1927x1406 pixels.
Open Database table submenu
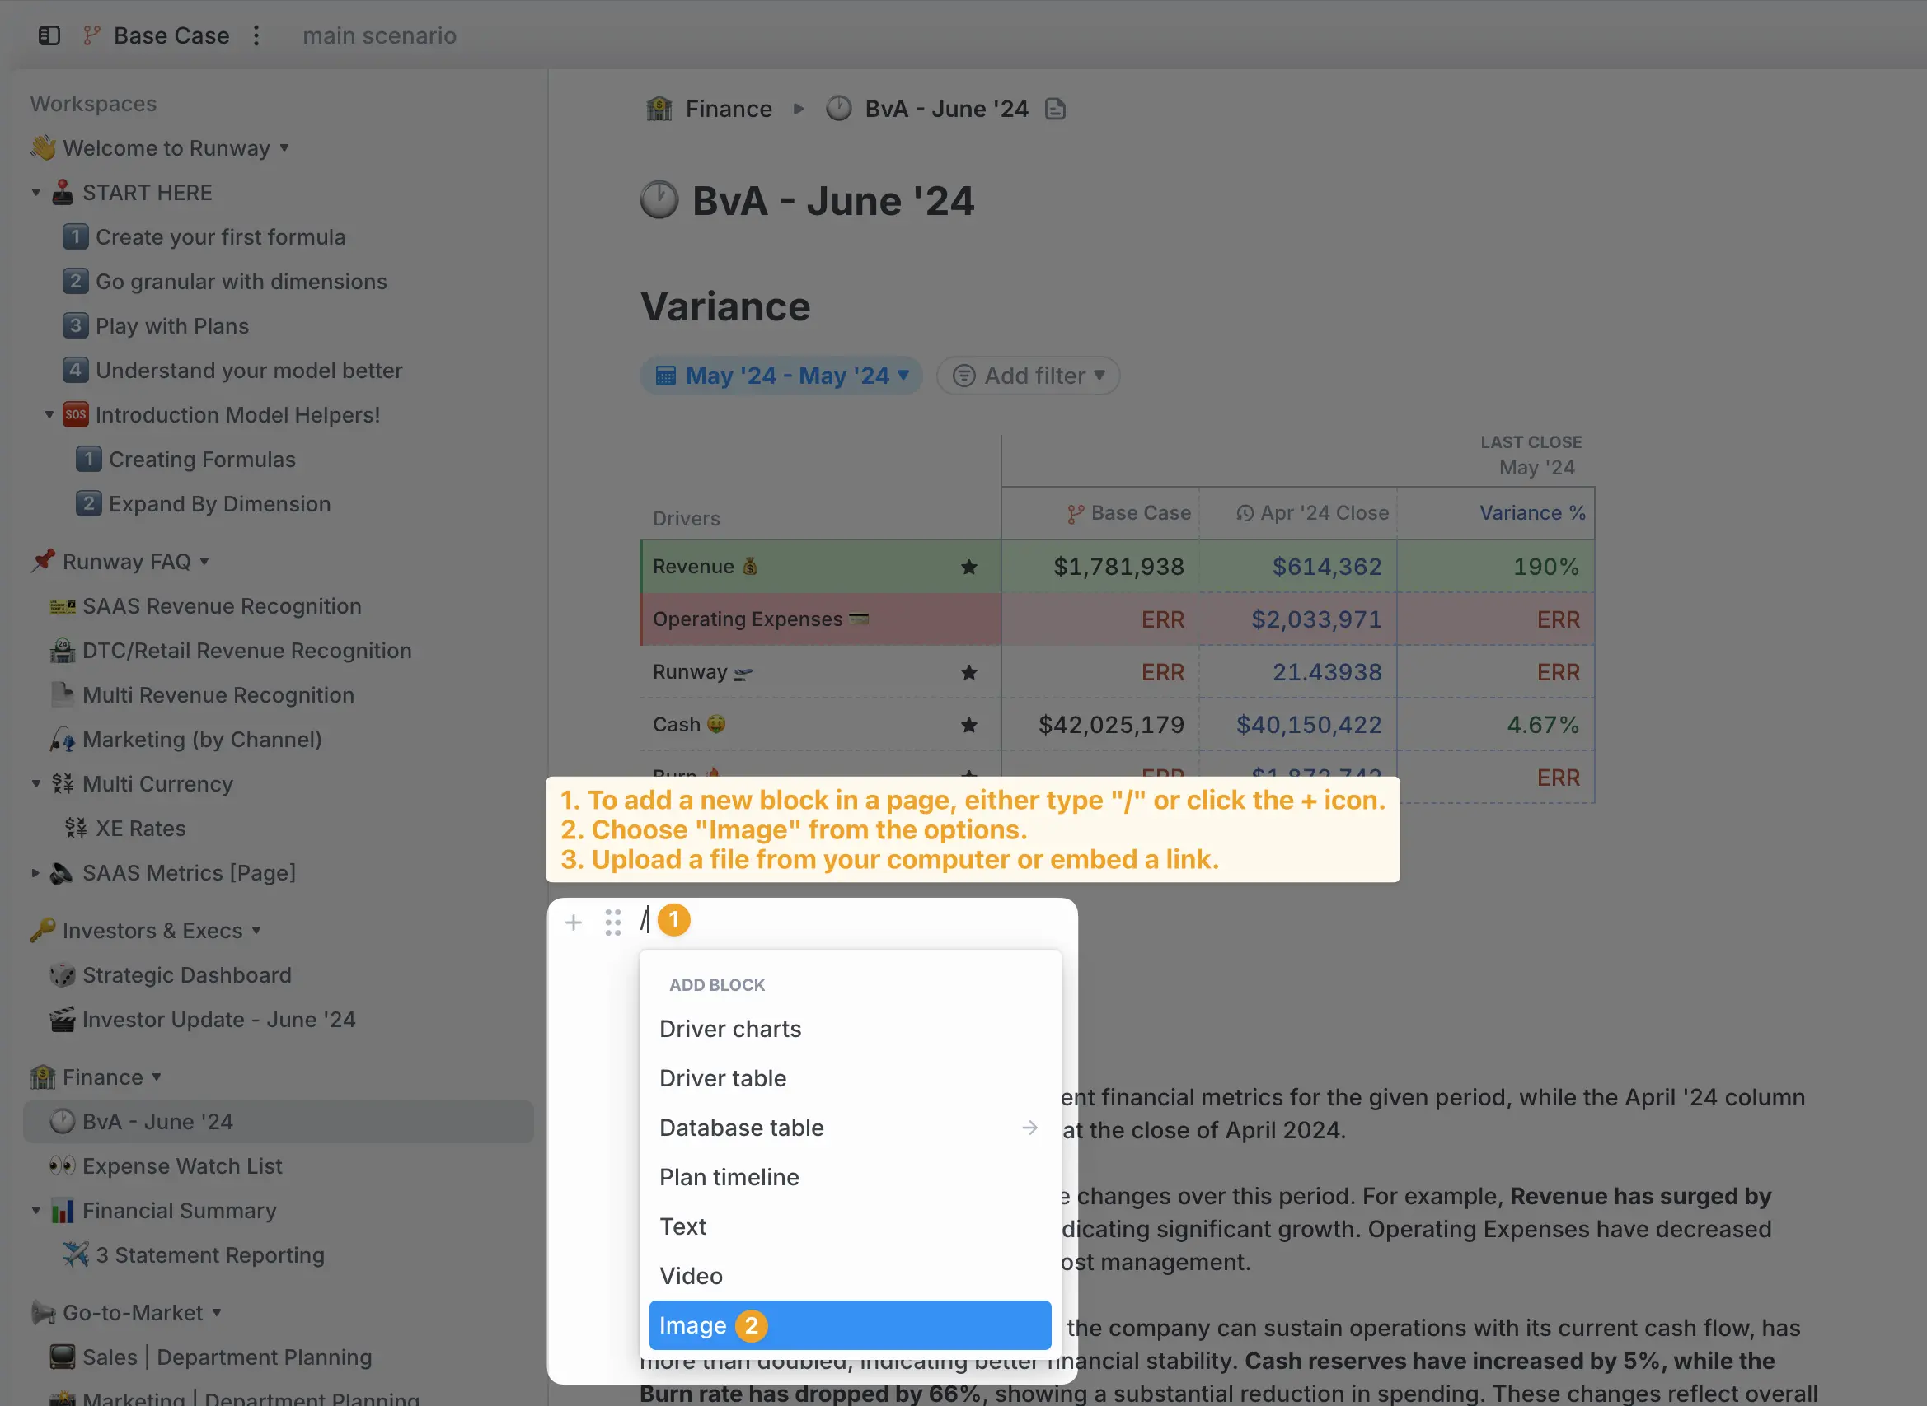[850, 1128]
